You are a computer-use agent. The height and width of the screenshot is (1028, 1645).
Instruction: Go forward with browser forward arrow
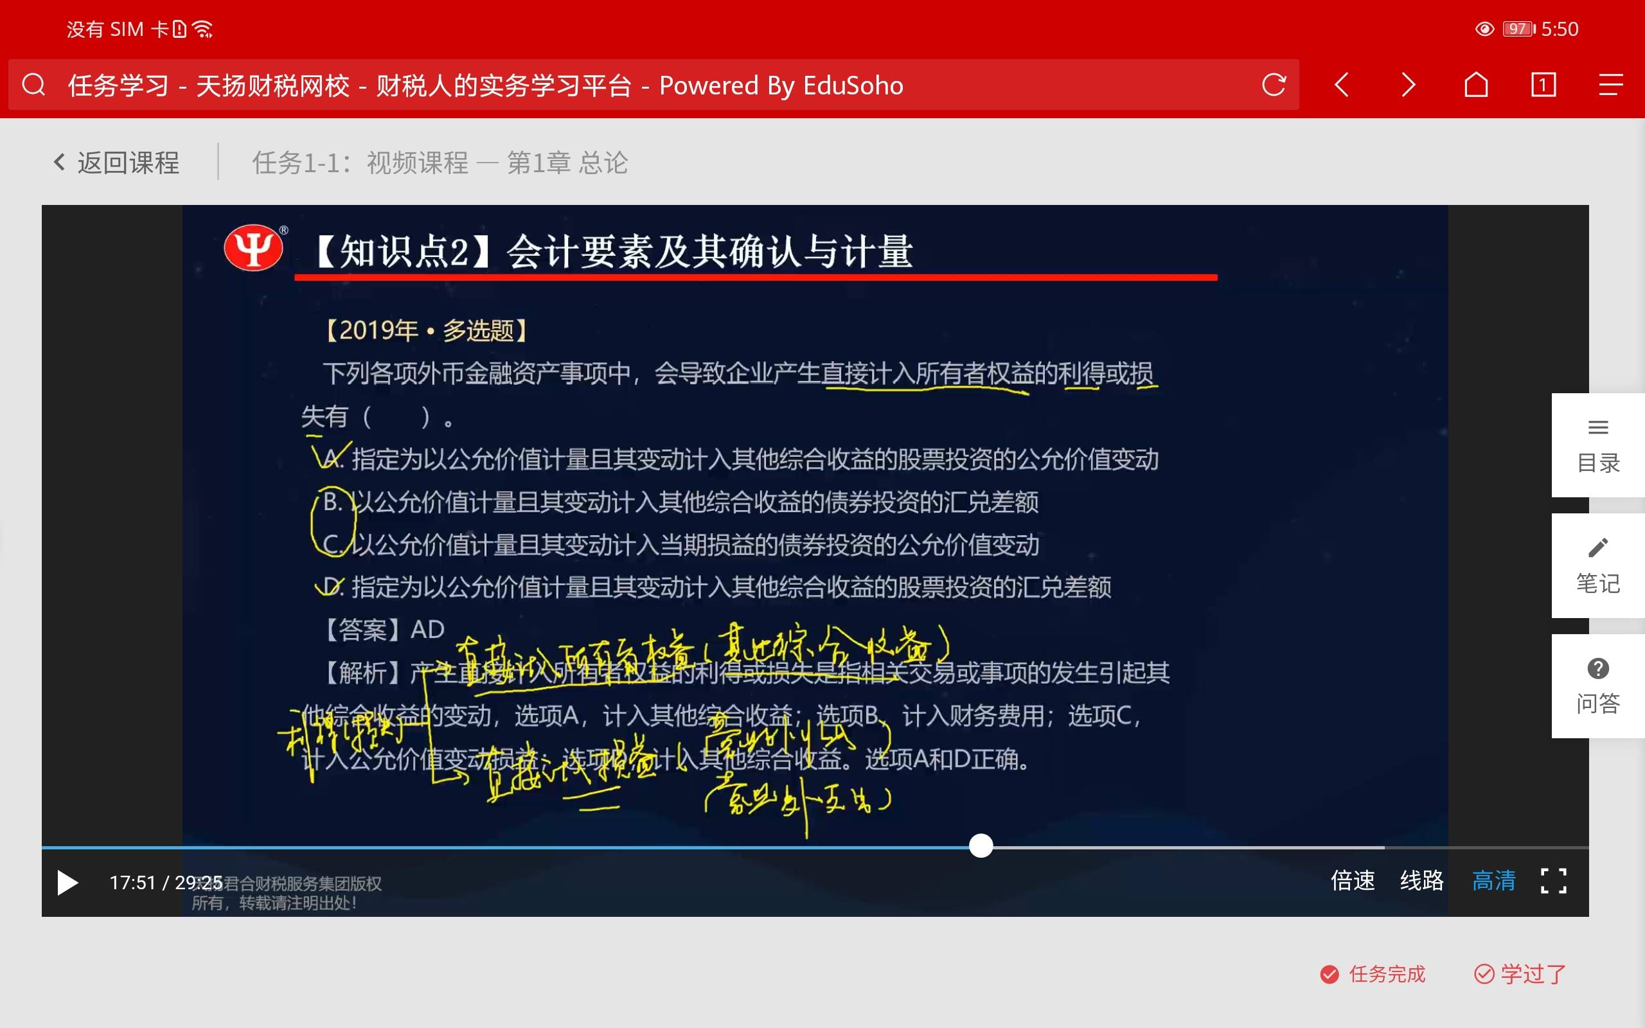1408,85
